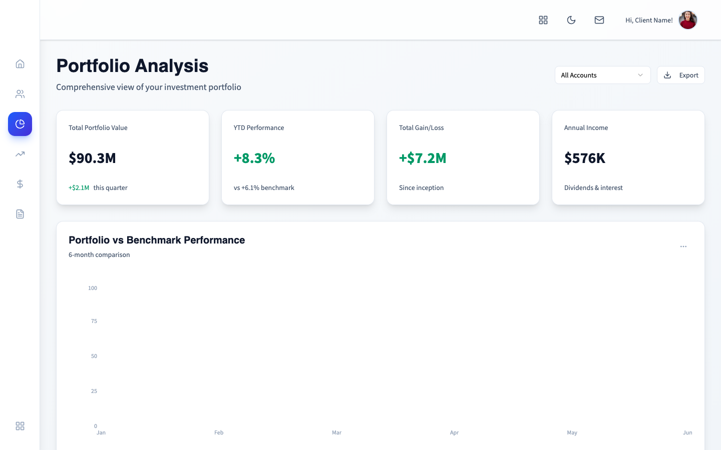
Task: Open the Home dashboard icon in sidebar
Action: (20, 64)
